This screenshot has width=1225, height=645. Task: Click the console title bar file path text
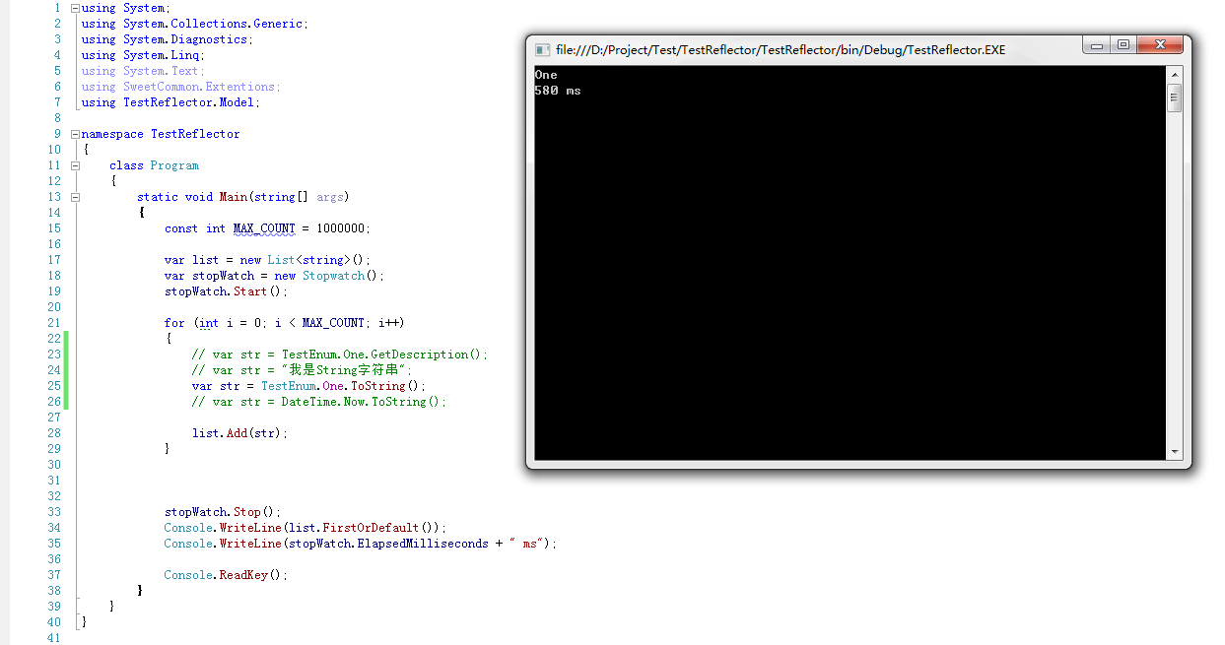781,49
